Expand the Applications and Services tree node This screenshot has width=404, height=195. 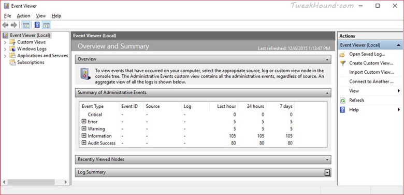click(x=5, y=56)
